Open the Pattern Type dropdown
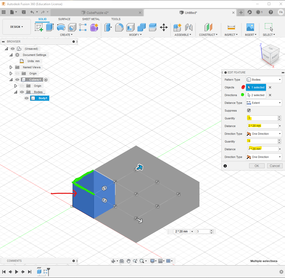This screenshot has width=285, height=278. click(x=264, y=80)
